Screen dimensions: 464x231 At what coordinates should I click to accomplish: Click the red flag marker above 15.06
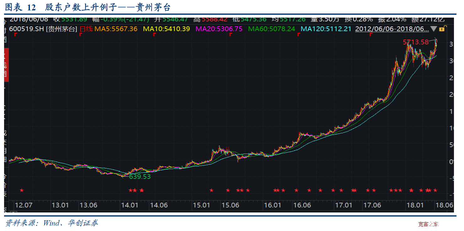pos(230,34)
